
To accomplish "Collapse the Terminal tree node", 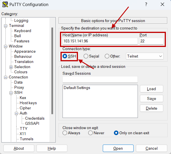I will tap(5, 26).
